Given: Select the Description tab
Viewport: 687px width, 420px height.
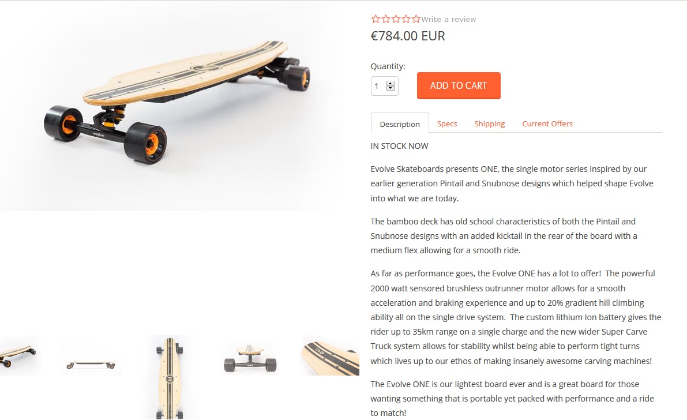Looking at the screenshot, I should pyautogui.click(x=400, y=124).
